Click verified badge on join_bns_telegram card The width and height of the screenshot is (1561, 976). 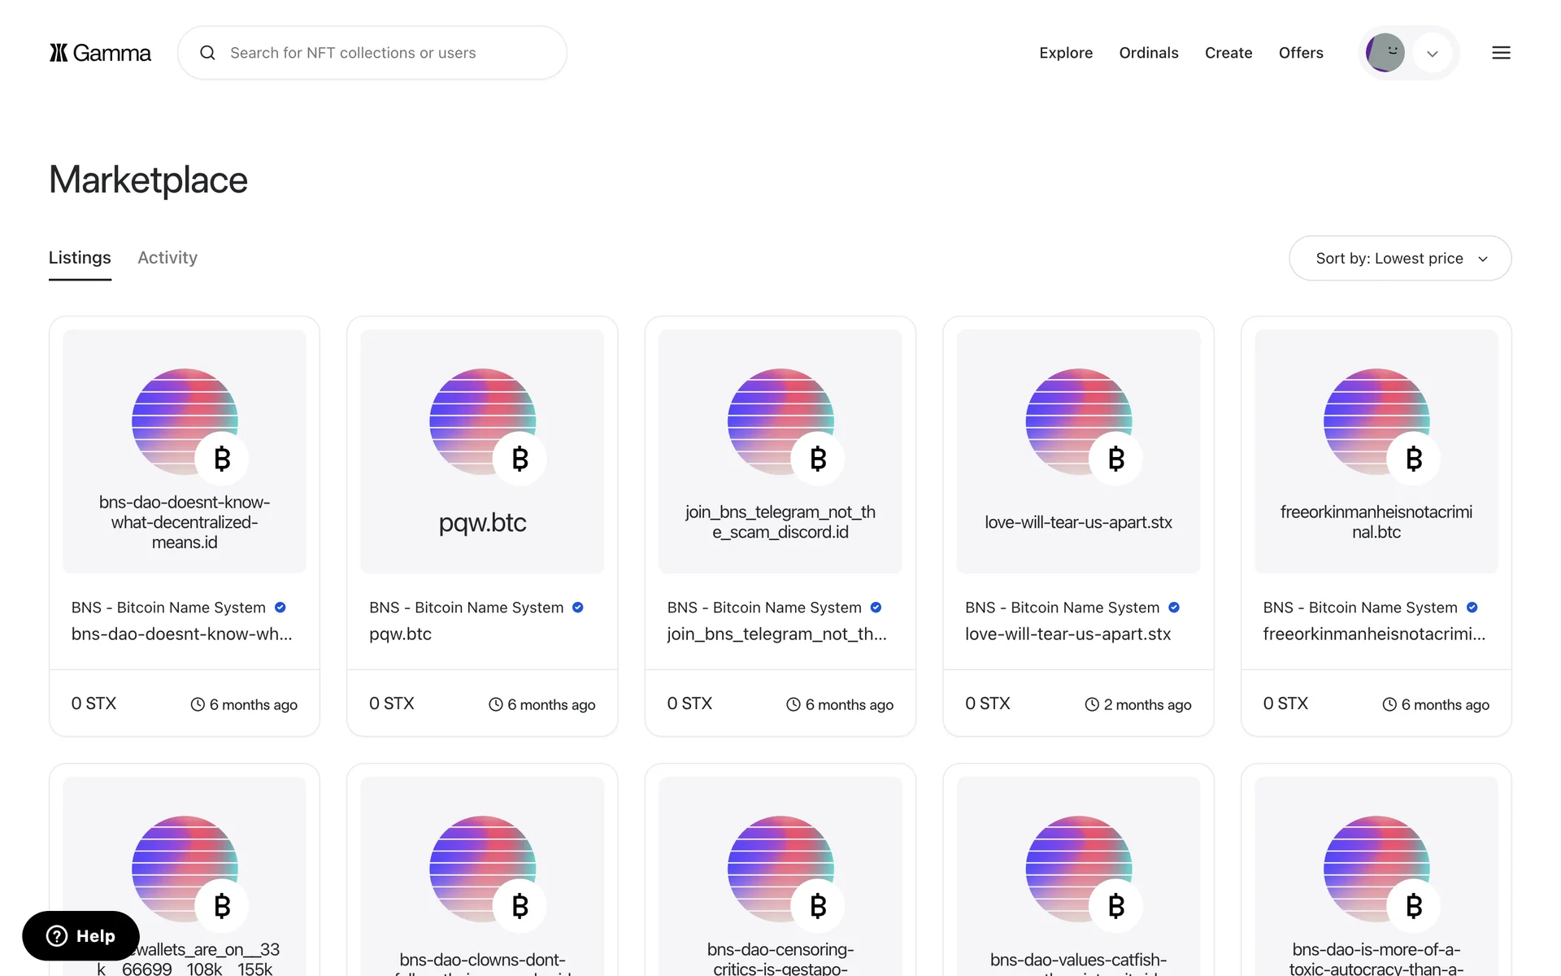tap(876, 608)
